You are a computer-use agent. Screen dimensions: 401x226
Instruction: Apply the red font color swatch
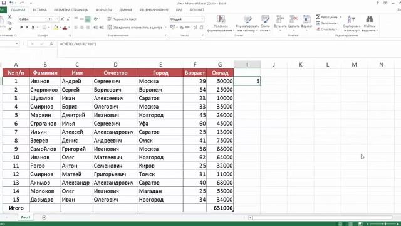(65, 28)
